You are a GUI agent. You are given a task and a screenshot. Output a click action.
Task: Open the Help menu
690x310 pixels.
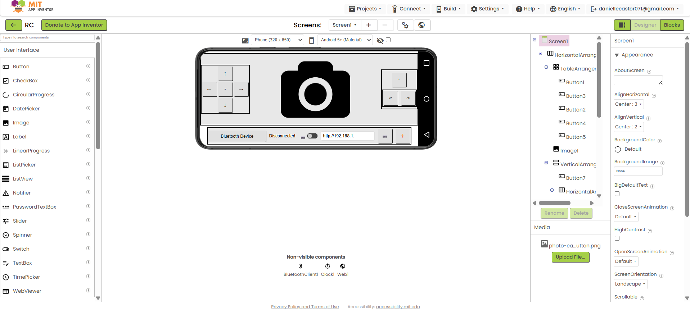click(x=528, y=9)
